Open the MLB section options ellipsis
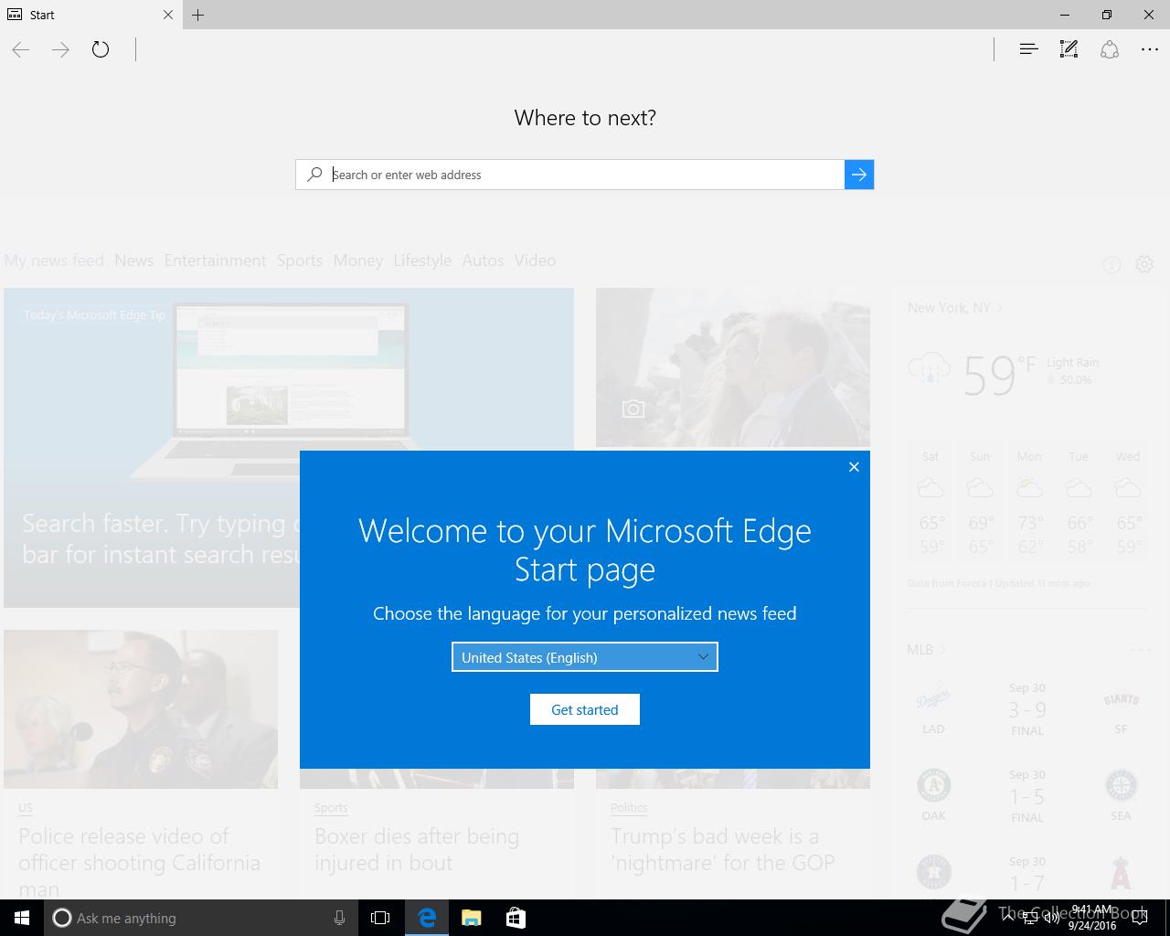Screen dimensions: 1170x936 click(1141, 650)
